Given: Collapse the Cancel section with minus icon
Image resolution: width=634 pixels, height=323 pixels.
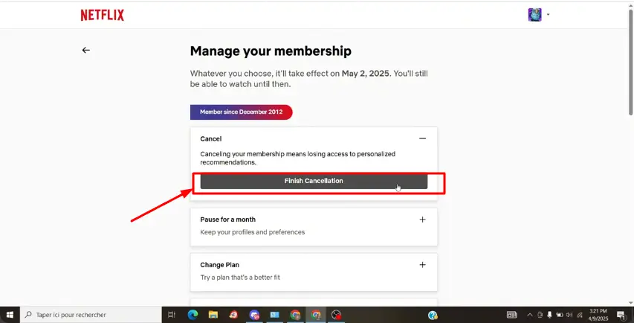Looking at the screenshot, I should (422, 138).
